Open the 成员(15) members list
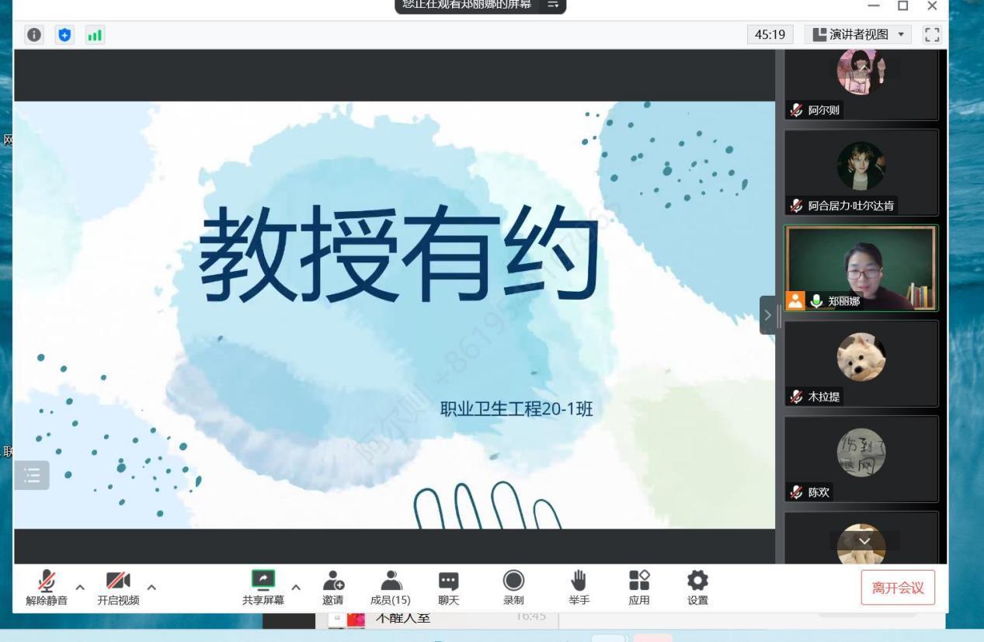This screenshot has height=642, width=984. pyautogui.click(x=390, y=587)
